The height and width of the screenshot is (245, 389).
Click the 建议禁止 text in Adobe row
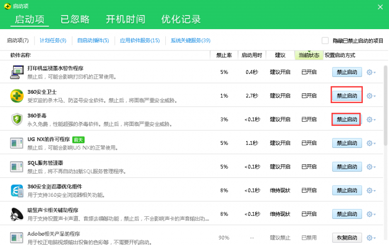click(280, 238)
